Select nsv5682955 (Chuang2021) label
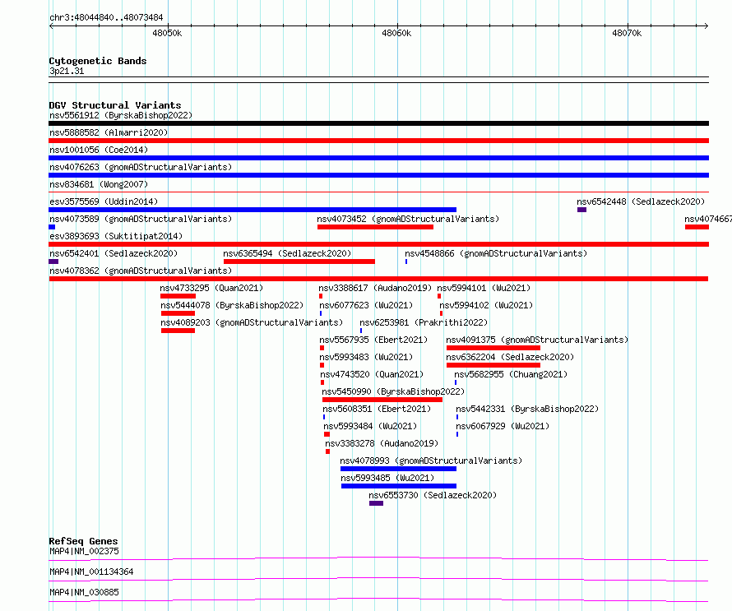The image size is (732, 611). pyautogui.click(x=511, y=374)
